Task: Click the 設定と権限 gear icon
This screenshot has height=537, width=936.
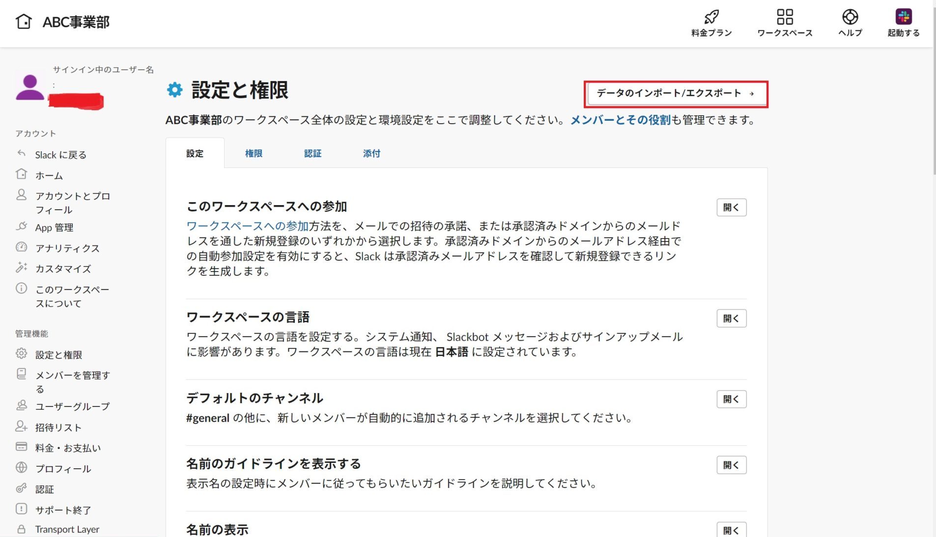Action: [x=21, y=354]
